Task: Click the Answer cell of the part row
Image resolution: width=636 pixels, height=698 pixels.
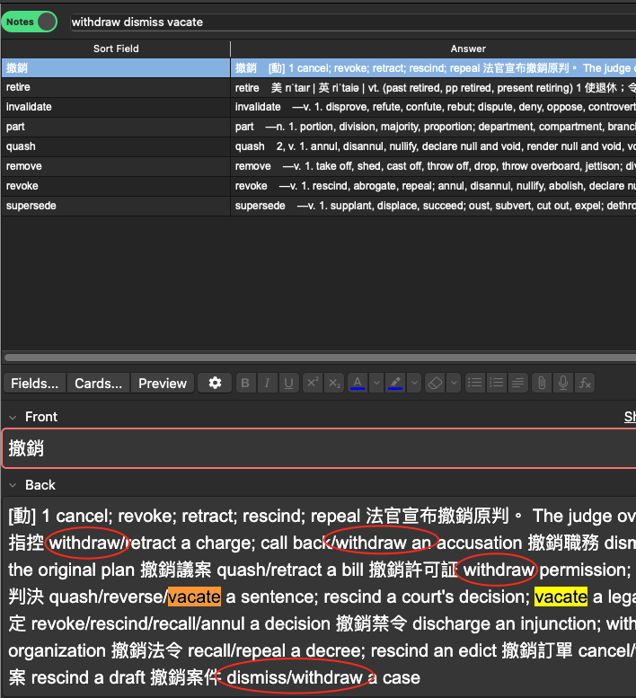Action: point(434,127)
